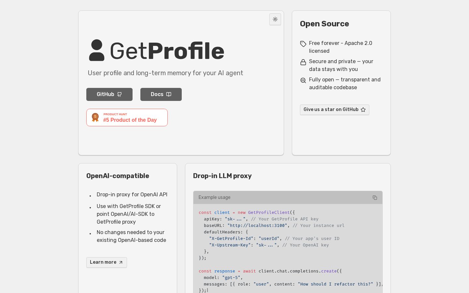Click the Open Source heading
This screenshot has height=293, width=469.
[x=324, y=24]
